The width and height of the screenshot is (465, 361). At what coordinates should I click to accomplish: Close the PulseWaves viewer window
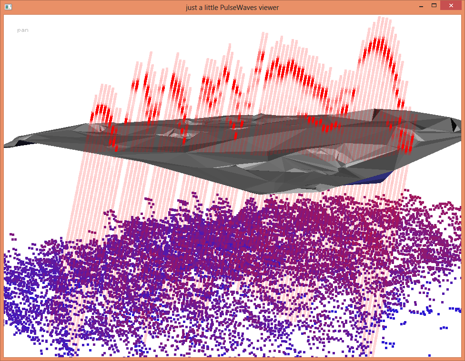[x=451, y=6]
